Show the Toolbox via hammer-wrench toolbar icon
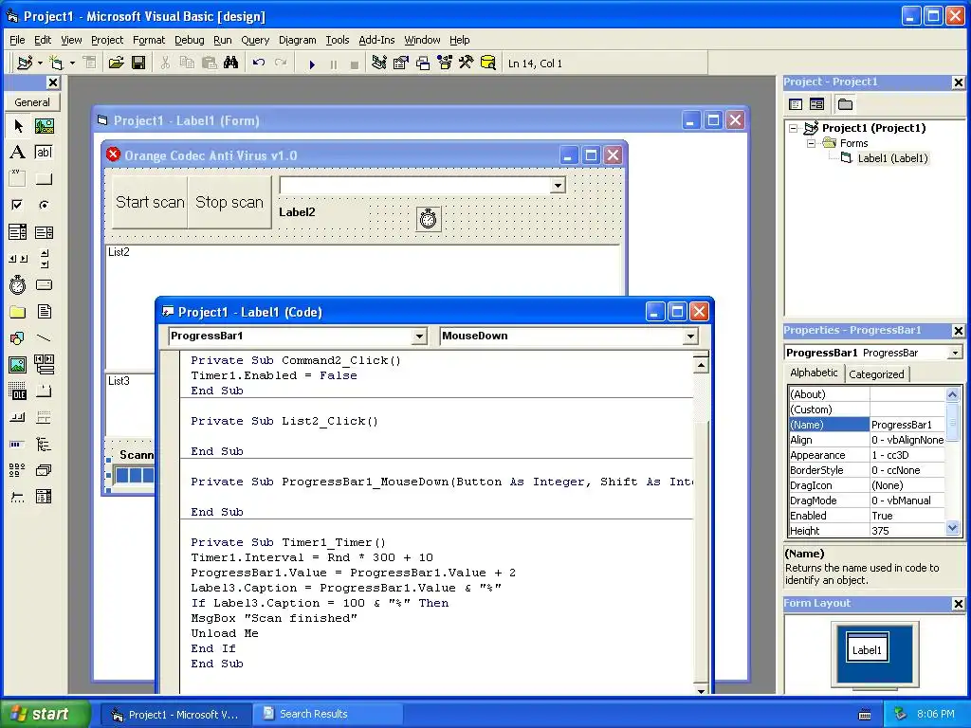Image resolution: width=971 pixels, height=728 pixels. tap(467, 63)
